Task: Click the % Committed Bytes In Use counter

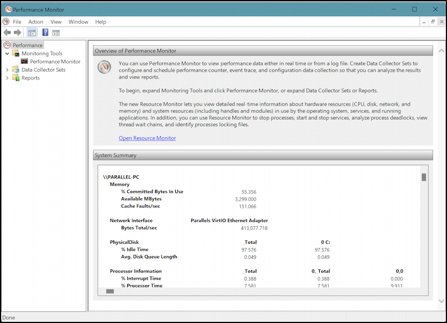Action: 152,192
